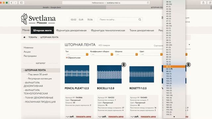Image resolution: width=212 pixels, height=119 pixels.
Task: Open the Акции sidebar link
Action: (x=27, y=52)
